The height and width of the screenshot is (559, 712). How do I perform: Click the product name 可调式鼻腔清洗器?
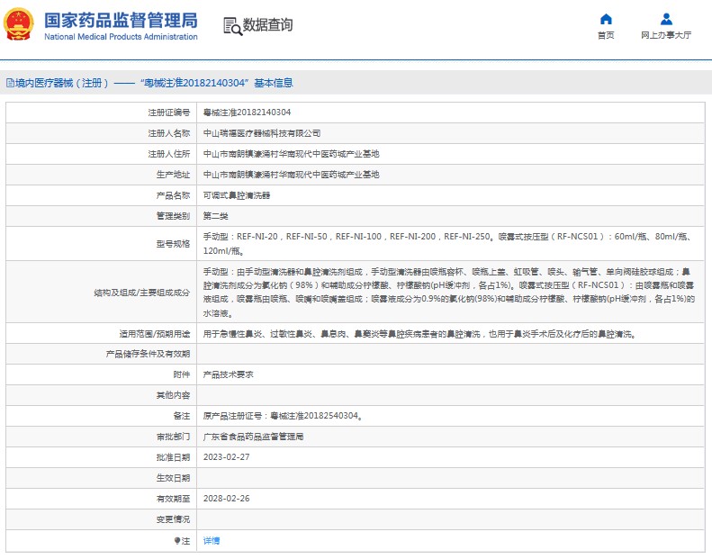click(236, 195)
